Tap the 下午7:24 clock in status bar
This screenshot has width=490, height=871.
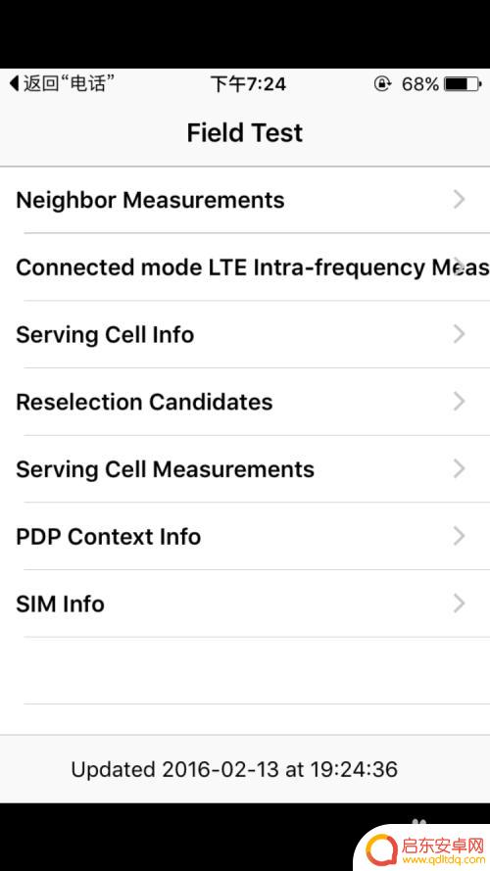(x=248, y=84)
